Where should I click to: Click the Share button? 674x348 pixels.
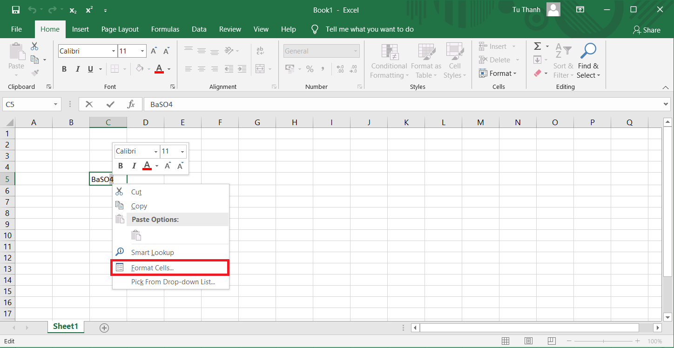tap(647, 30)
